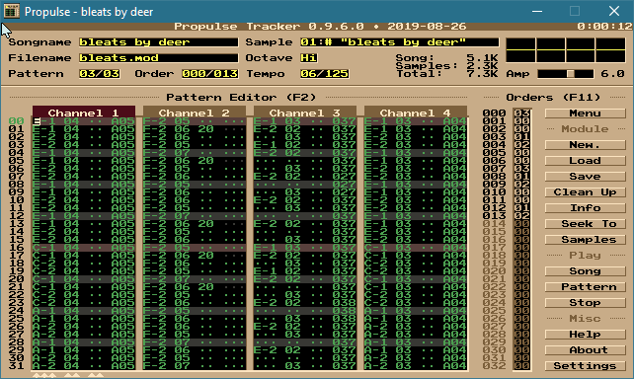
Task: Save the current module
Action: click(x=585, y=176)
